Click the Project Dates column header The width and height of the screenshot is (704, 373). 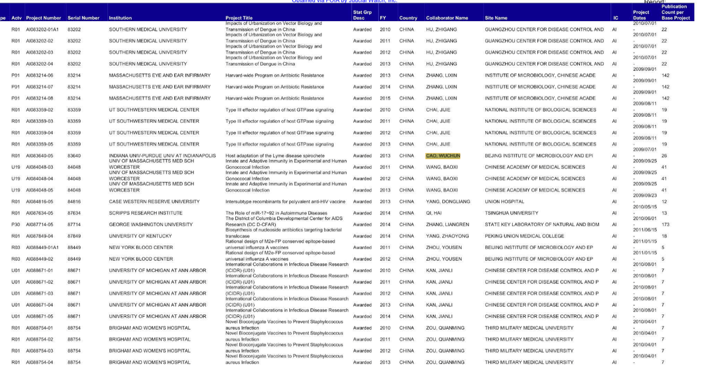coord(641,15)
